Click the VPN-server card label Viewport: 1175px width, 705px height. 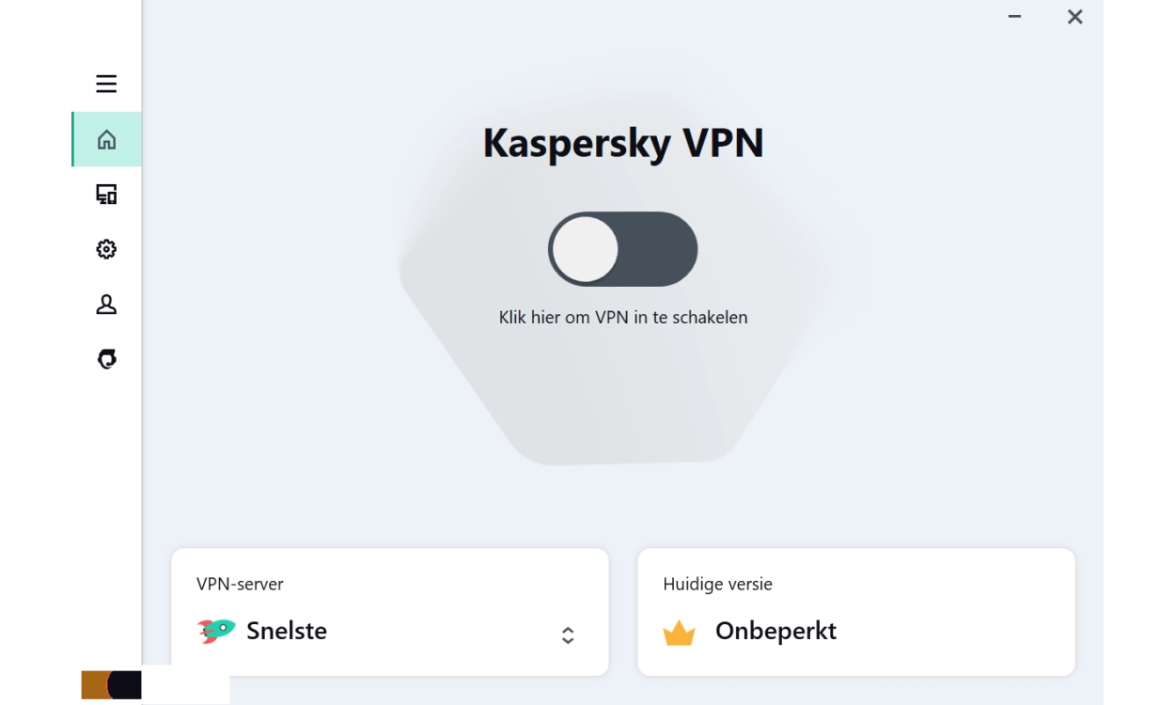pyautogui.click(x=240, y=584)
